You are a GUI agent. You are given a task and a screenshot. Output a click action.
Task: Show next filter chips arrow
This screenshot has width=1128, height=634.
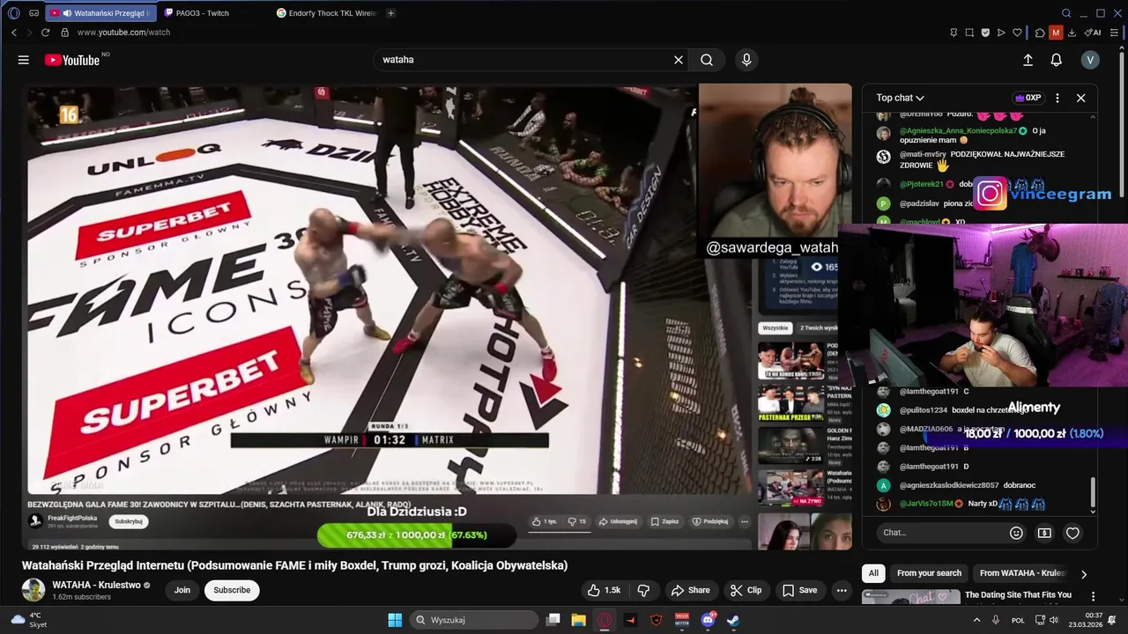tap(1084, 574)
